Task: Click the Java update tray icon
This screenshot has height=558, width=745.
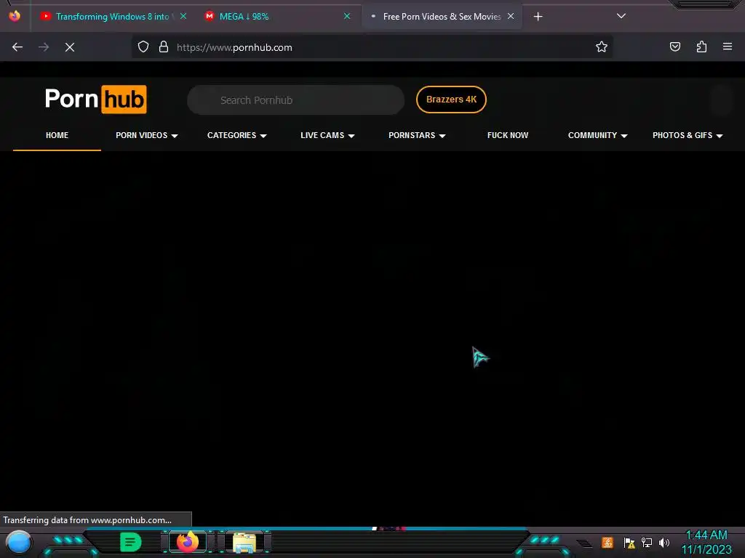Action: pos(607,542)
